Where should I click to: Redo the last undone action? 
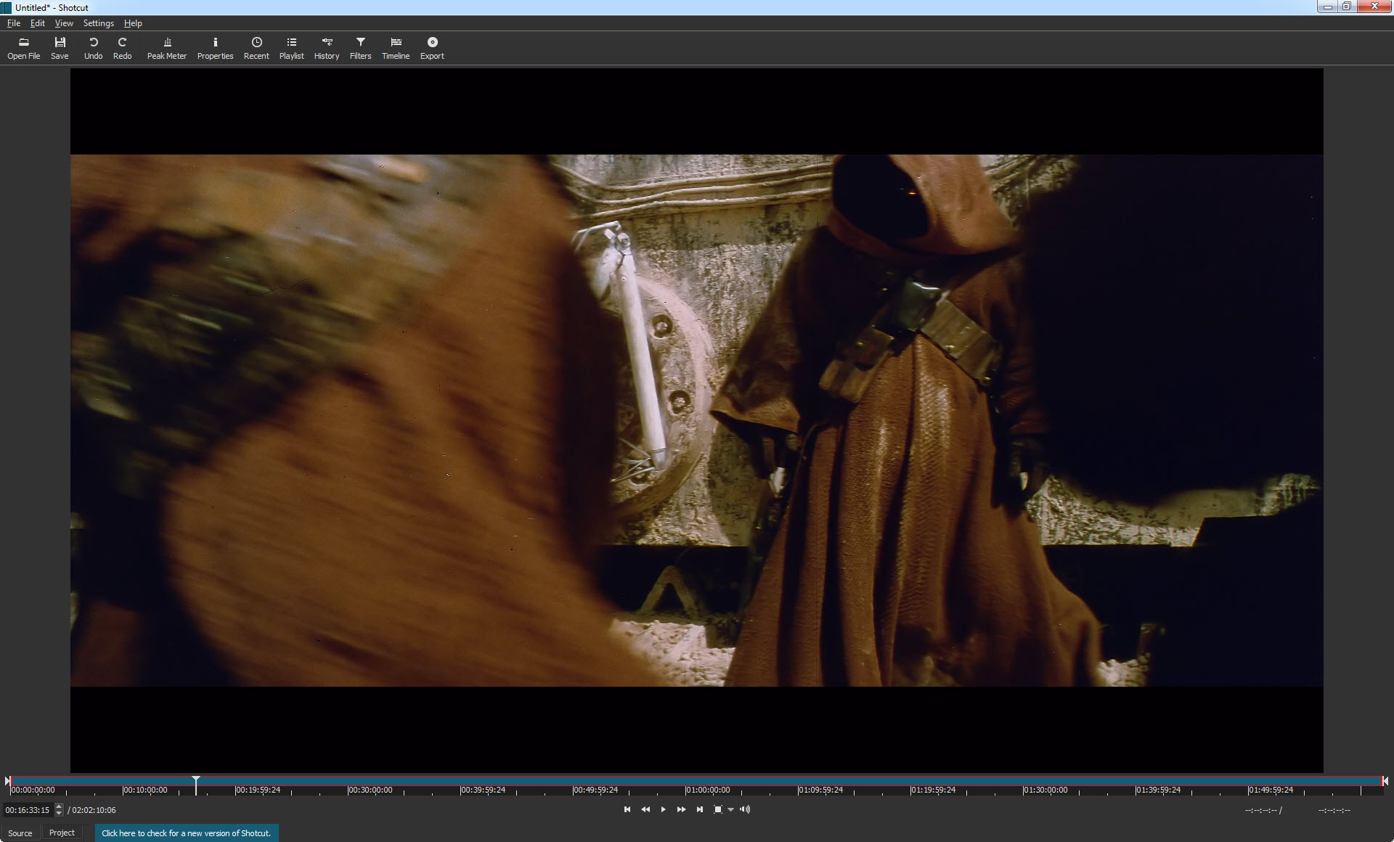coord(122,48)
